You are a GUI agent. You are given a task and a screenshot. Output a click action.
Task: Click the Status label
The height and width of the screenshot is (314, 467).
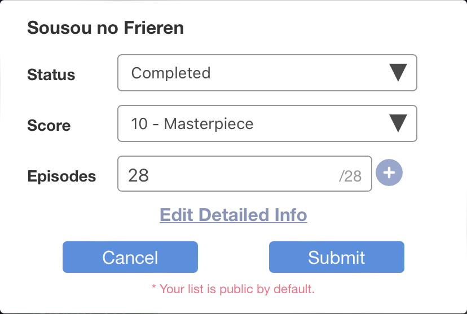(51, 74)
